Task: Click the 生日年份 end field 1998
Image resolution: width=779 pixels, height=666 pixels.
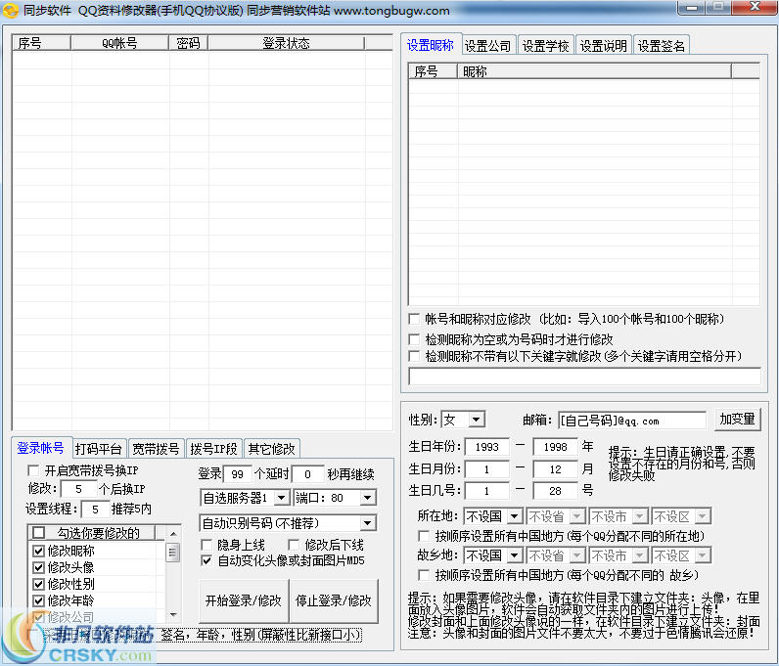Action: (x=556, y=447)
